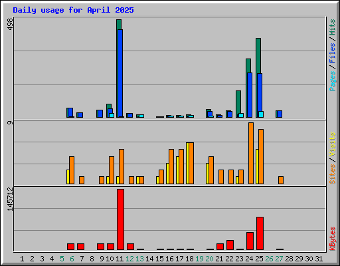This screenshot has height=266, width=340.
Task: Click the red KBytes bar for day 25
Action: point(260,233)
